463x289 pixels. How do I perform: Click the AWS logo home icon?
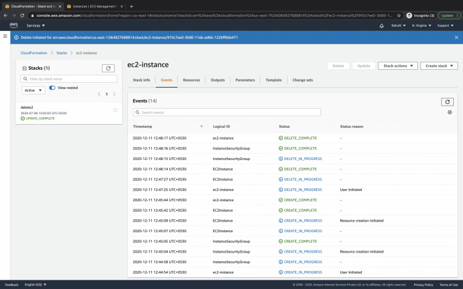click(x=14, y=25)
